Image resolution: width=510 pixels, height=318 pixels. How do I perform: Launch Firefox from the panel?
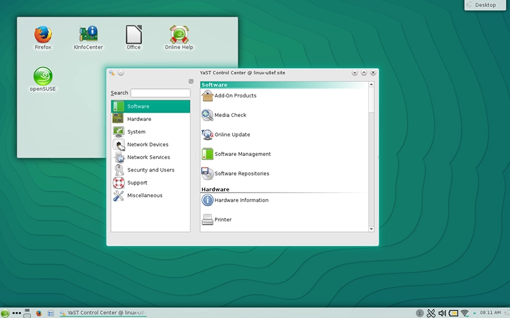(39, 313)
